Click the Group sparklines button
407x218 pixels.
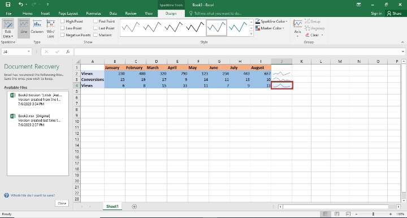[313, 22]
